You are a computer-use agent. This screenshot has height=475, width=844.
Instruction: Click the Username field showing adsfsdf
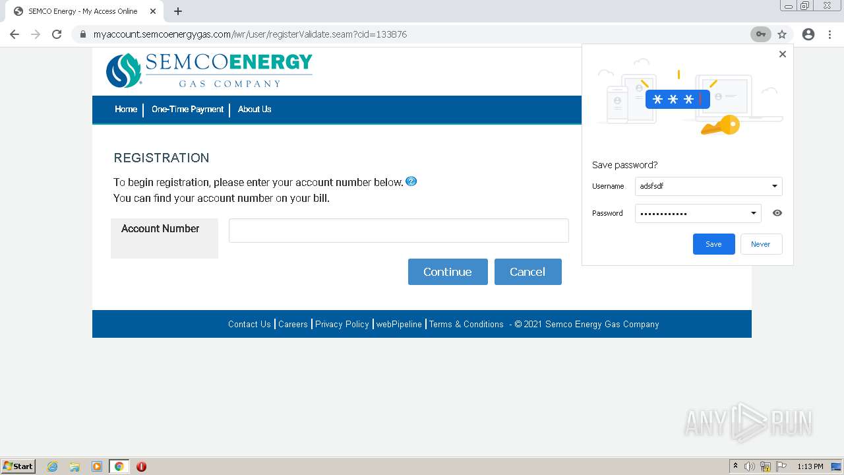(x=708, y=186)
